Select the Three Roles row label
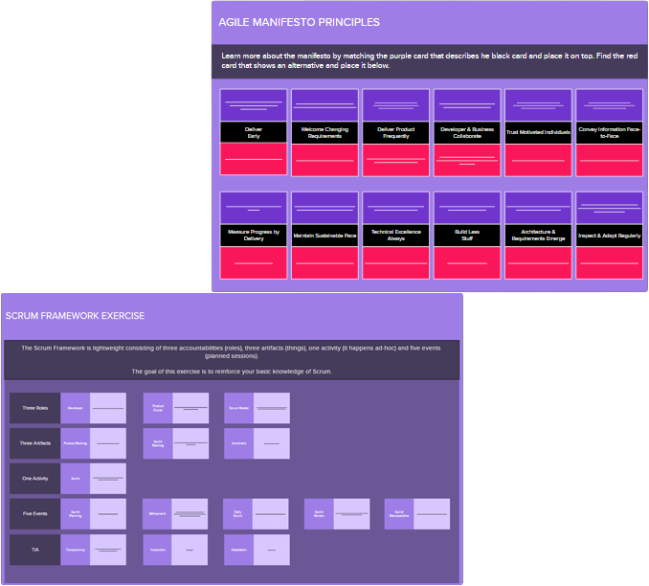Viewport: 649px width, 586px height. pos(34,408)
